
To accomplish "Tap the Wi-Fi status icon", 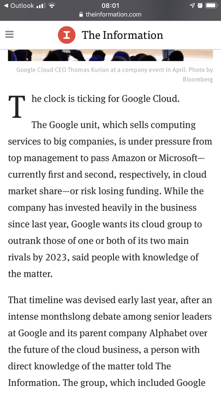I will pyautogui.click(x=52, y=5).
